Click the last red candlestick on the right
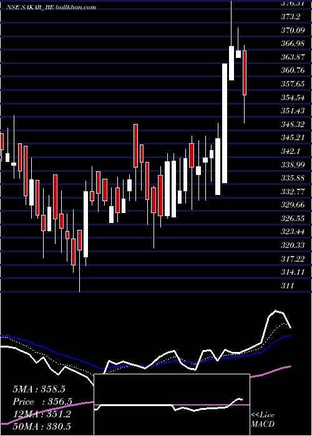312x436 pixels. coord(245,73)
